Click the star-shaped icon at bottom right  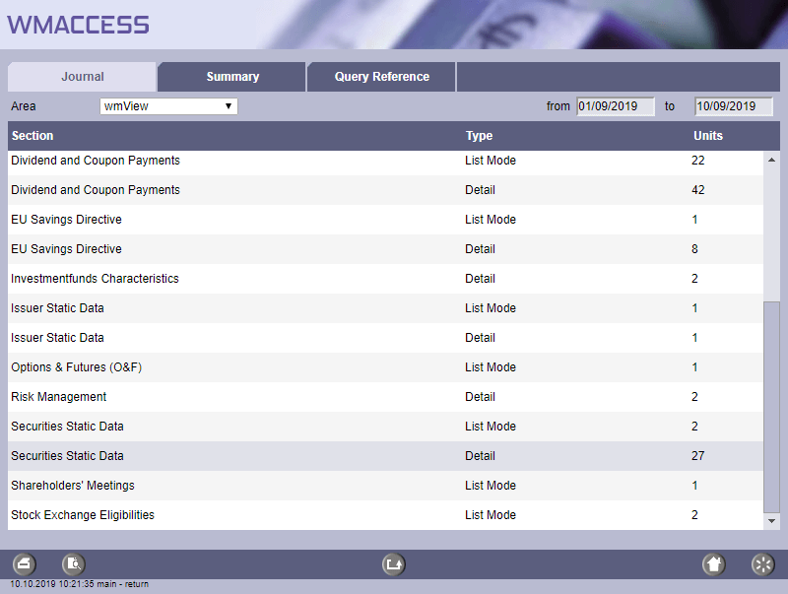[763, 564]
